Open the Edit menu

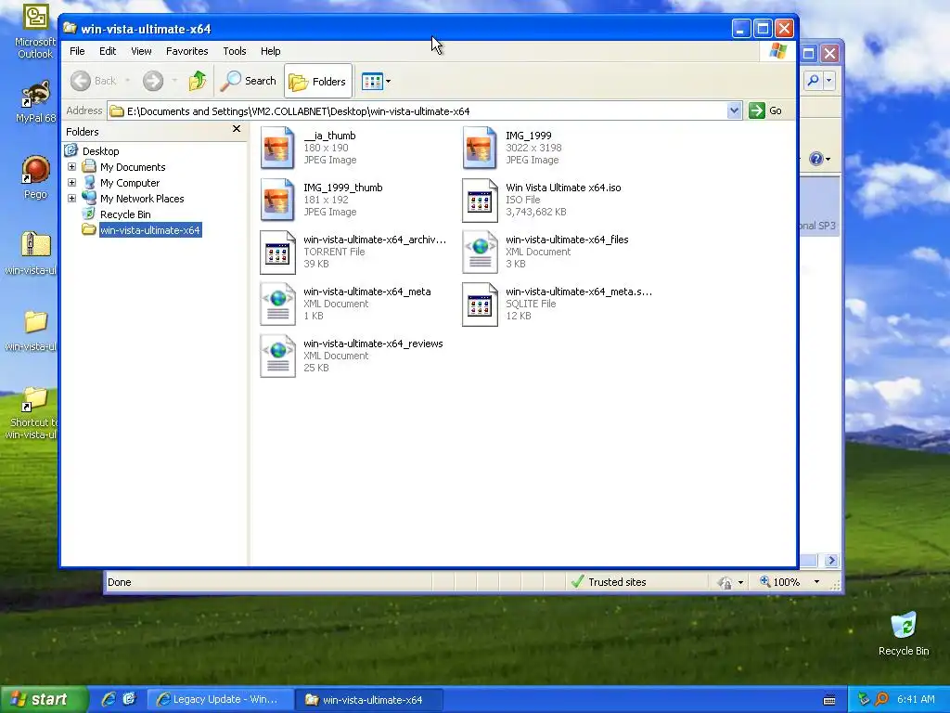pyautogui.click(x=108, y=51)
